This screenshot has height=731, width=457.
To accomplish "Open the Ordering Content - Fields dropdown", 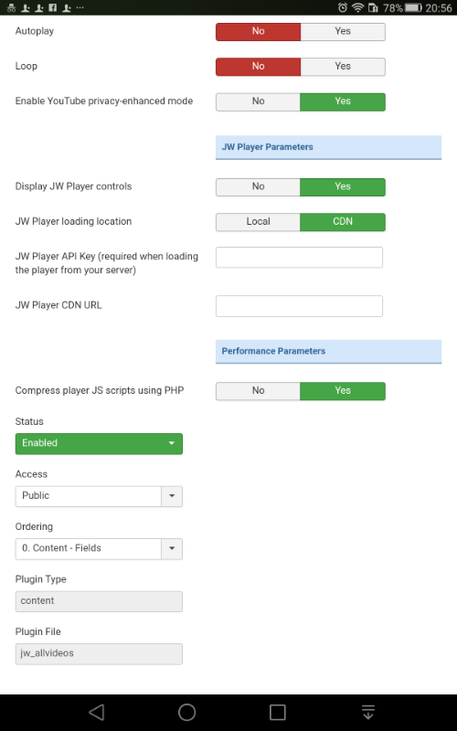I will 99,549.
